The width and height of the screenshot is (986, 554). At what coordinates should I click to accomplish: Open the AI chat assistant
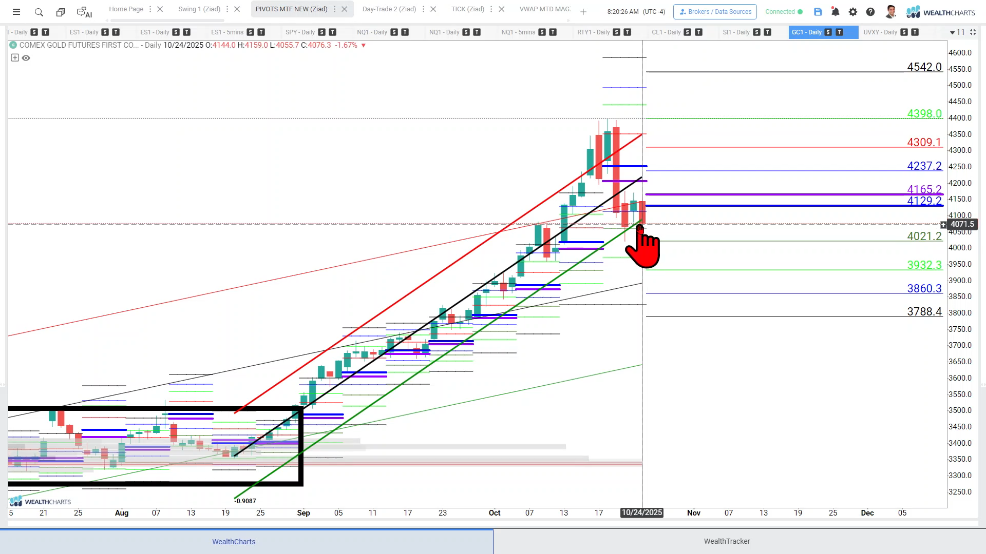point(84,12)
